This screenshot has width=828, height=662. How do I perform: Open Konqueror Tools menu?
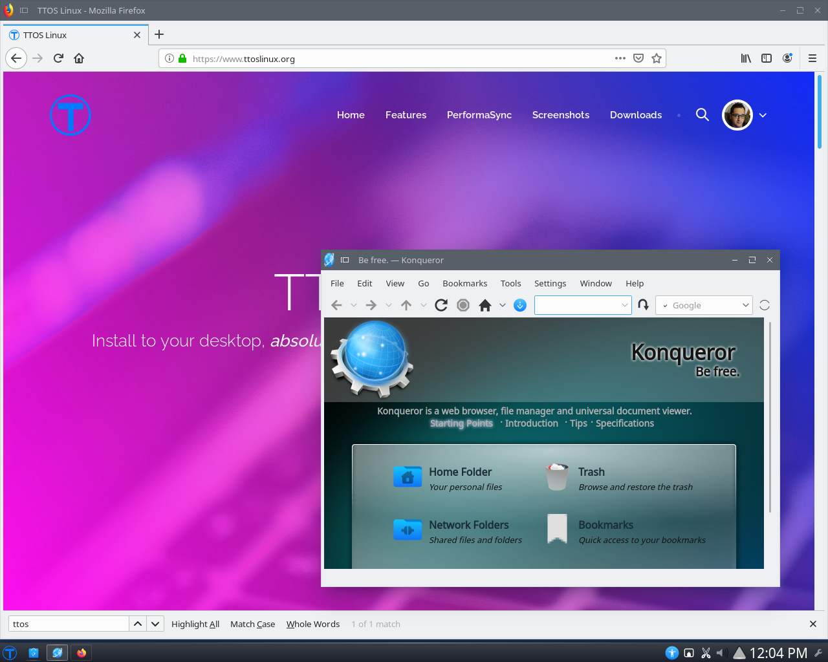[510, 283]
